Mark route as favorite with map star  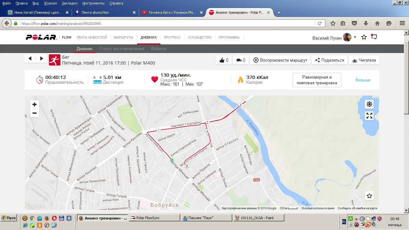tap(369, 196)
